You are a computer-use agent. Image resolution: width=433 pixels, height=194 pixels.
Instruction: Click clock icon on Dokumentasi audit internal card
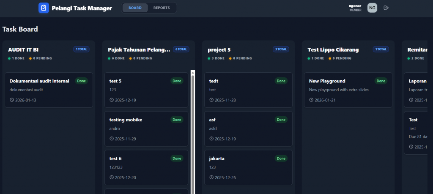click(12, 100)
